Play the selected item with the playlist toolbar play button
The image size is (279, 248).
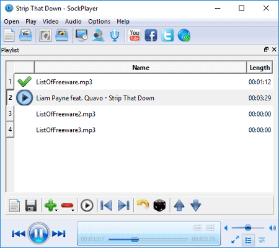(87, 205)
